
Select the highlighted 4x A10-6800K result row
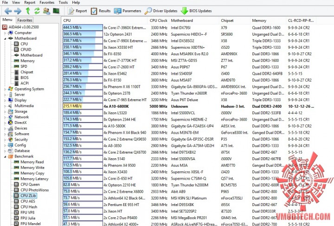[x=189, y=106]
